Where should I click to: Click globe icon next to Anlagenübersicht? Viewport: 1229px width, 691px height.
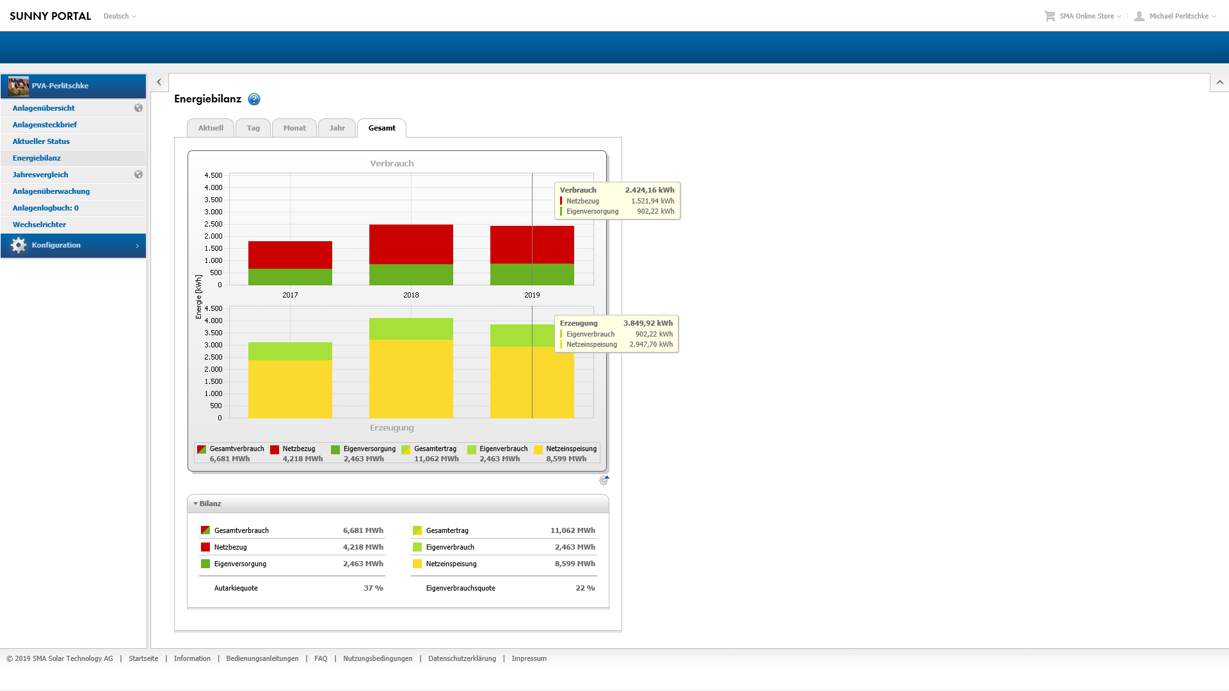tap(138, 108)
